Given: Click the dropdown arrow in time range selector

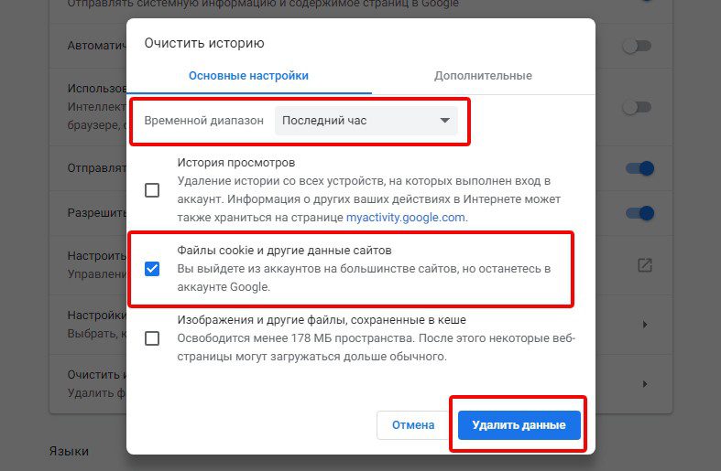Looking at the screenshot, I should click(x=444, y=121).
